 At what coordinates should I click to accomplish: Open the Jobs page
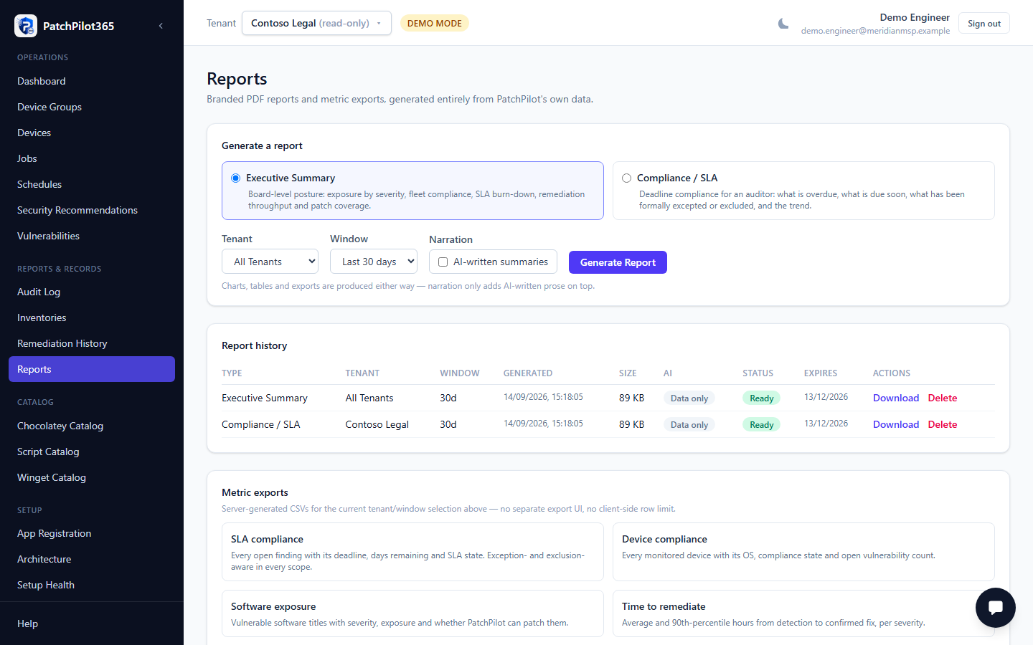[92, 158]
